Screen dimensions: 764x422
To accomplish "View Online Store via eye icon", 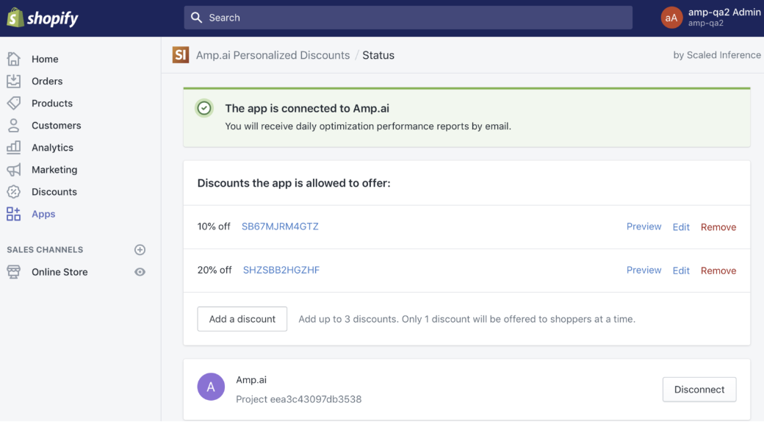I will click(140, 272).
